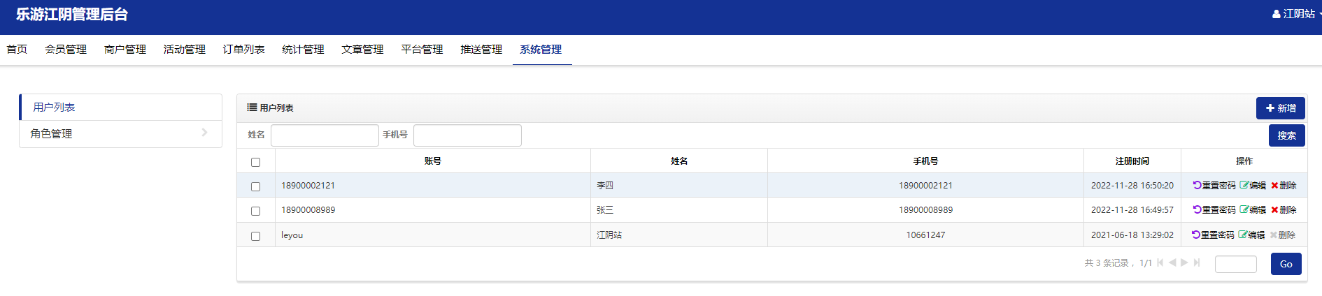Click the 姓名 column header
Screen dimensions: 1322x296
[x=679, y=161]
